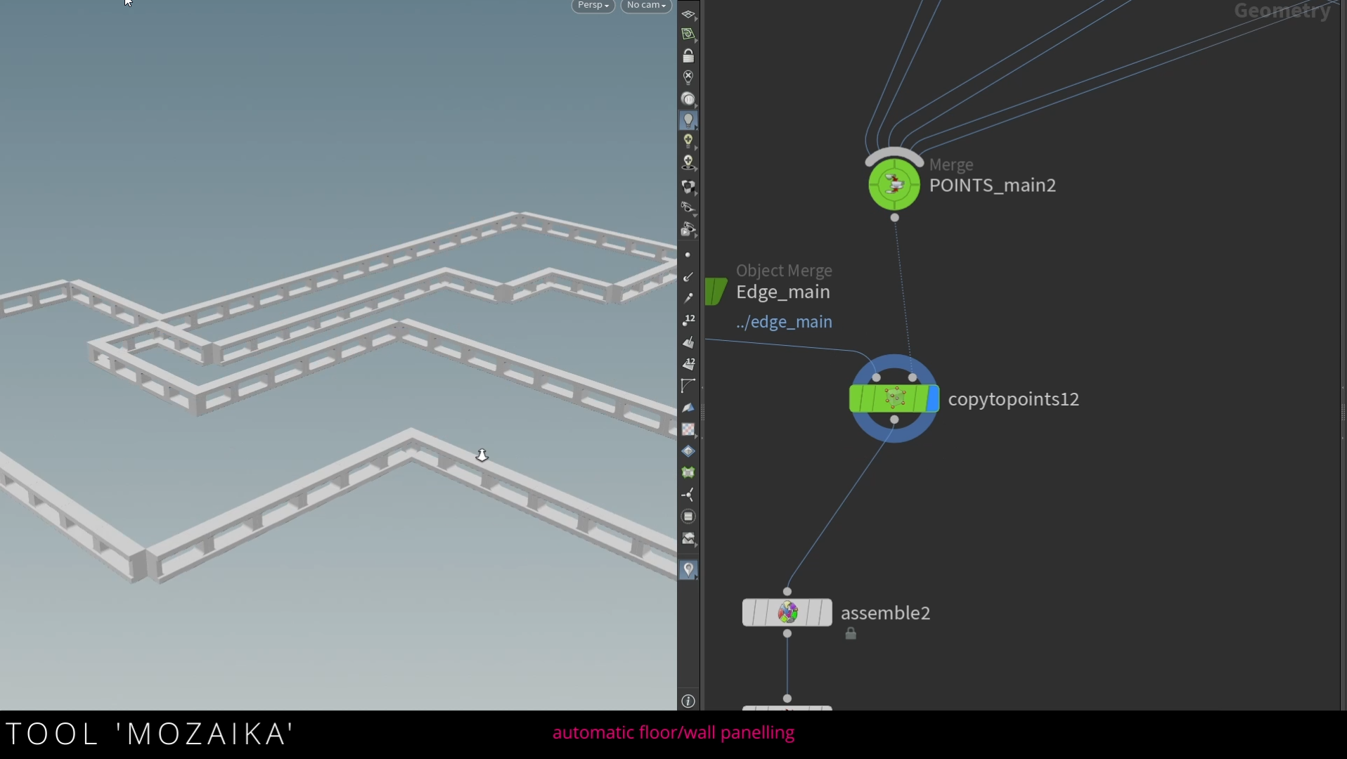The height and width of the screenshot is (759, 1347).
Task: Click the ../edge_main path link
Action: click(784, 322)
